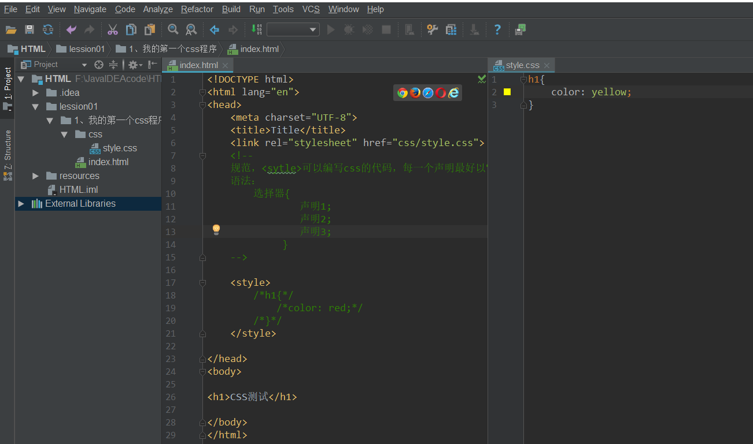This screenshot has height=444, width=753.
Task: Open the run configuration dropdown
Action: point(293,29)
